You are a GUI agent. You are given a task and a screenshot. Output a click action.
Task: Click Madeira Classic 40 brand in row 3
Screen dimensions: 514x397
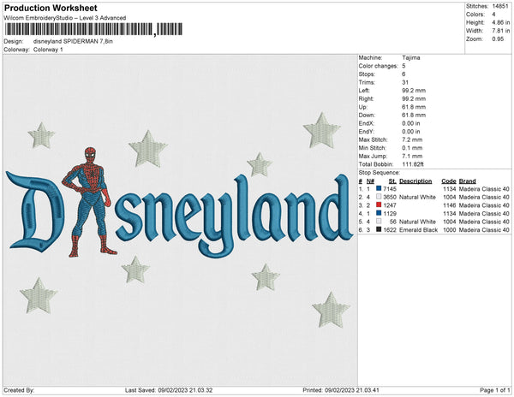[484, 205]
